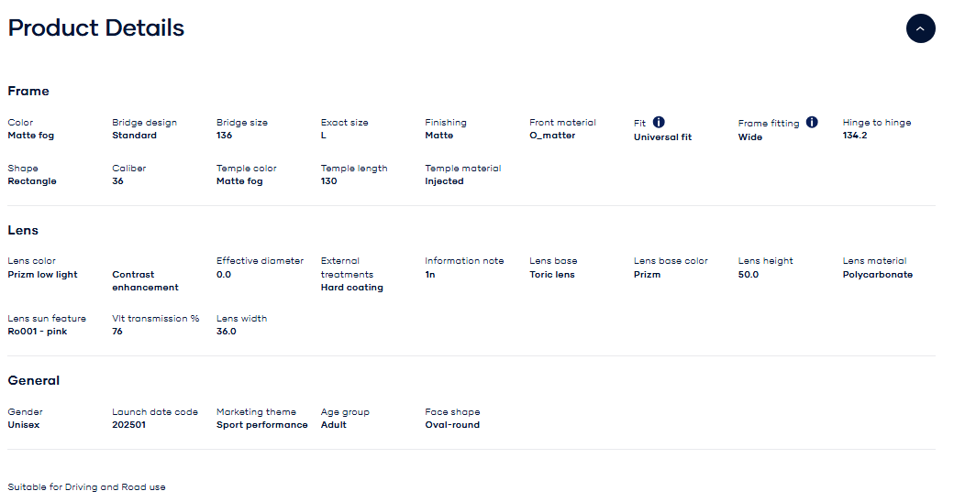Click the Sport performance marketing theme
This screenshot has height=502, width=954.
(262, 425)
